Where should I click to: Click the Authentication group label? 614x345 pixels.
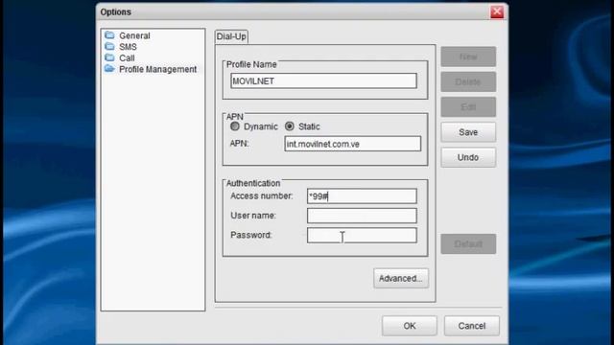[x=253, y=183]
